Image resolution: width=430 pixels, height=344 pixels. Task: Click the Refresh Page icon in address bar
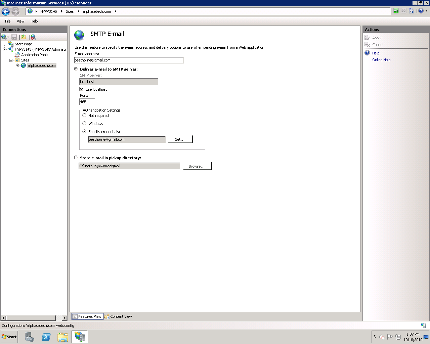tap(396, 11)
